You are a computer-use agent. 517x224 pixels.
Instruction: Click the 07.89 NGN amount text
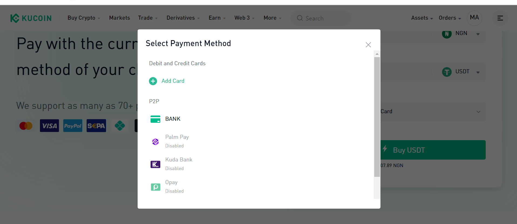[392, 166]
